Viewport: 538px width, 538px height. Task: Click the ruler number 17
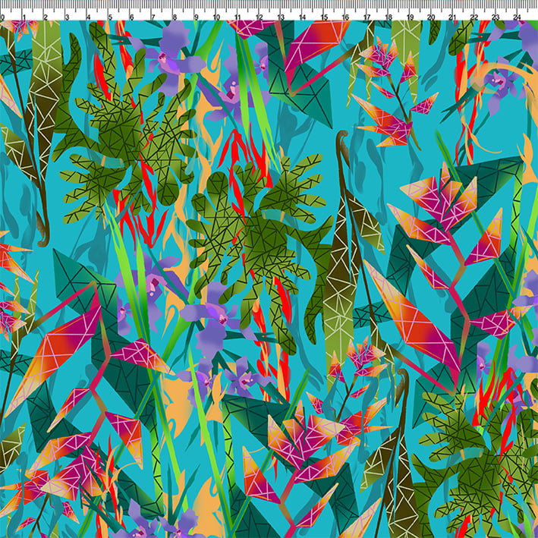click(x=367, y=17)
